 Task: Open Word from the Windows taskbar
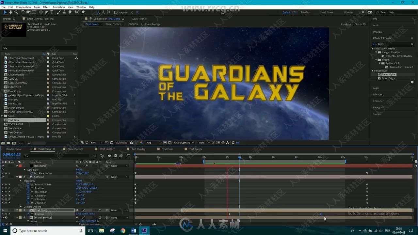click(134, 230)
